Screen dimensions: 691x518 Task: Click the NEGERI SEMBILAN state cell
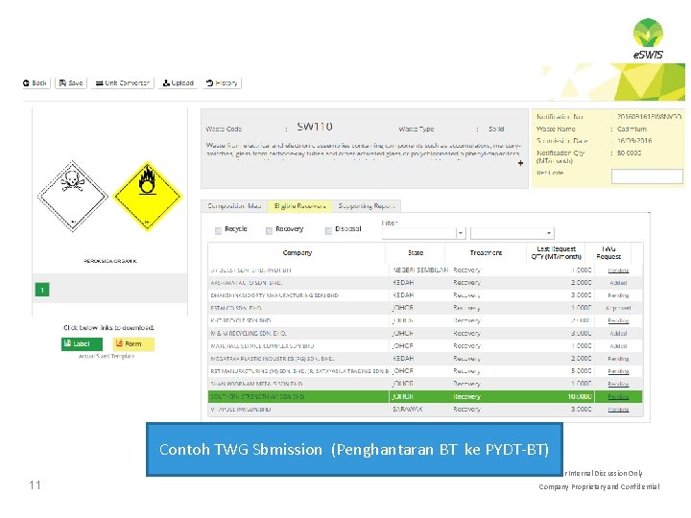(420, 270)
